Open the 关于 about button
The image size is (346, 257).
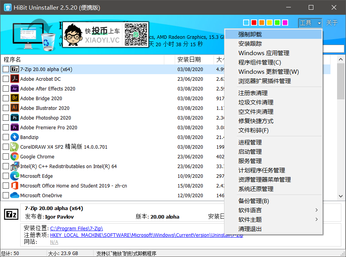pos(332,23)
